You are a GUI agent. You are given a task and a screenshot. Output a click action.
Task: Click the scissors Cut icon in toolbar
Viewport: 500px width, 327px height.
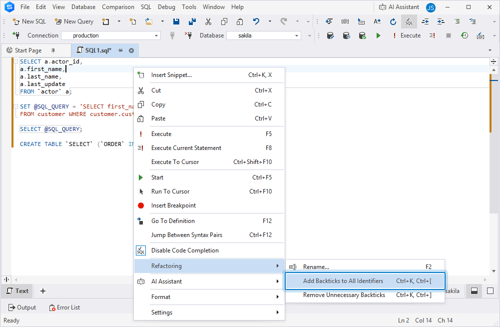tap(208, 21)
